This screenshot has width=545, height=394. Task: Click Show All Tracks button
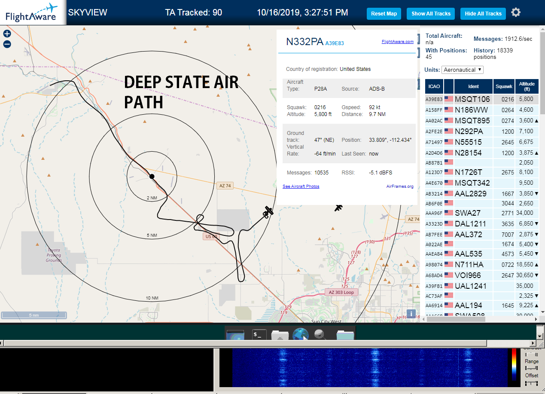pyautogui.click(x=431, y=14)
